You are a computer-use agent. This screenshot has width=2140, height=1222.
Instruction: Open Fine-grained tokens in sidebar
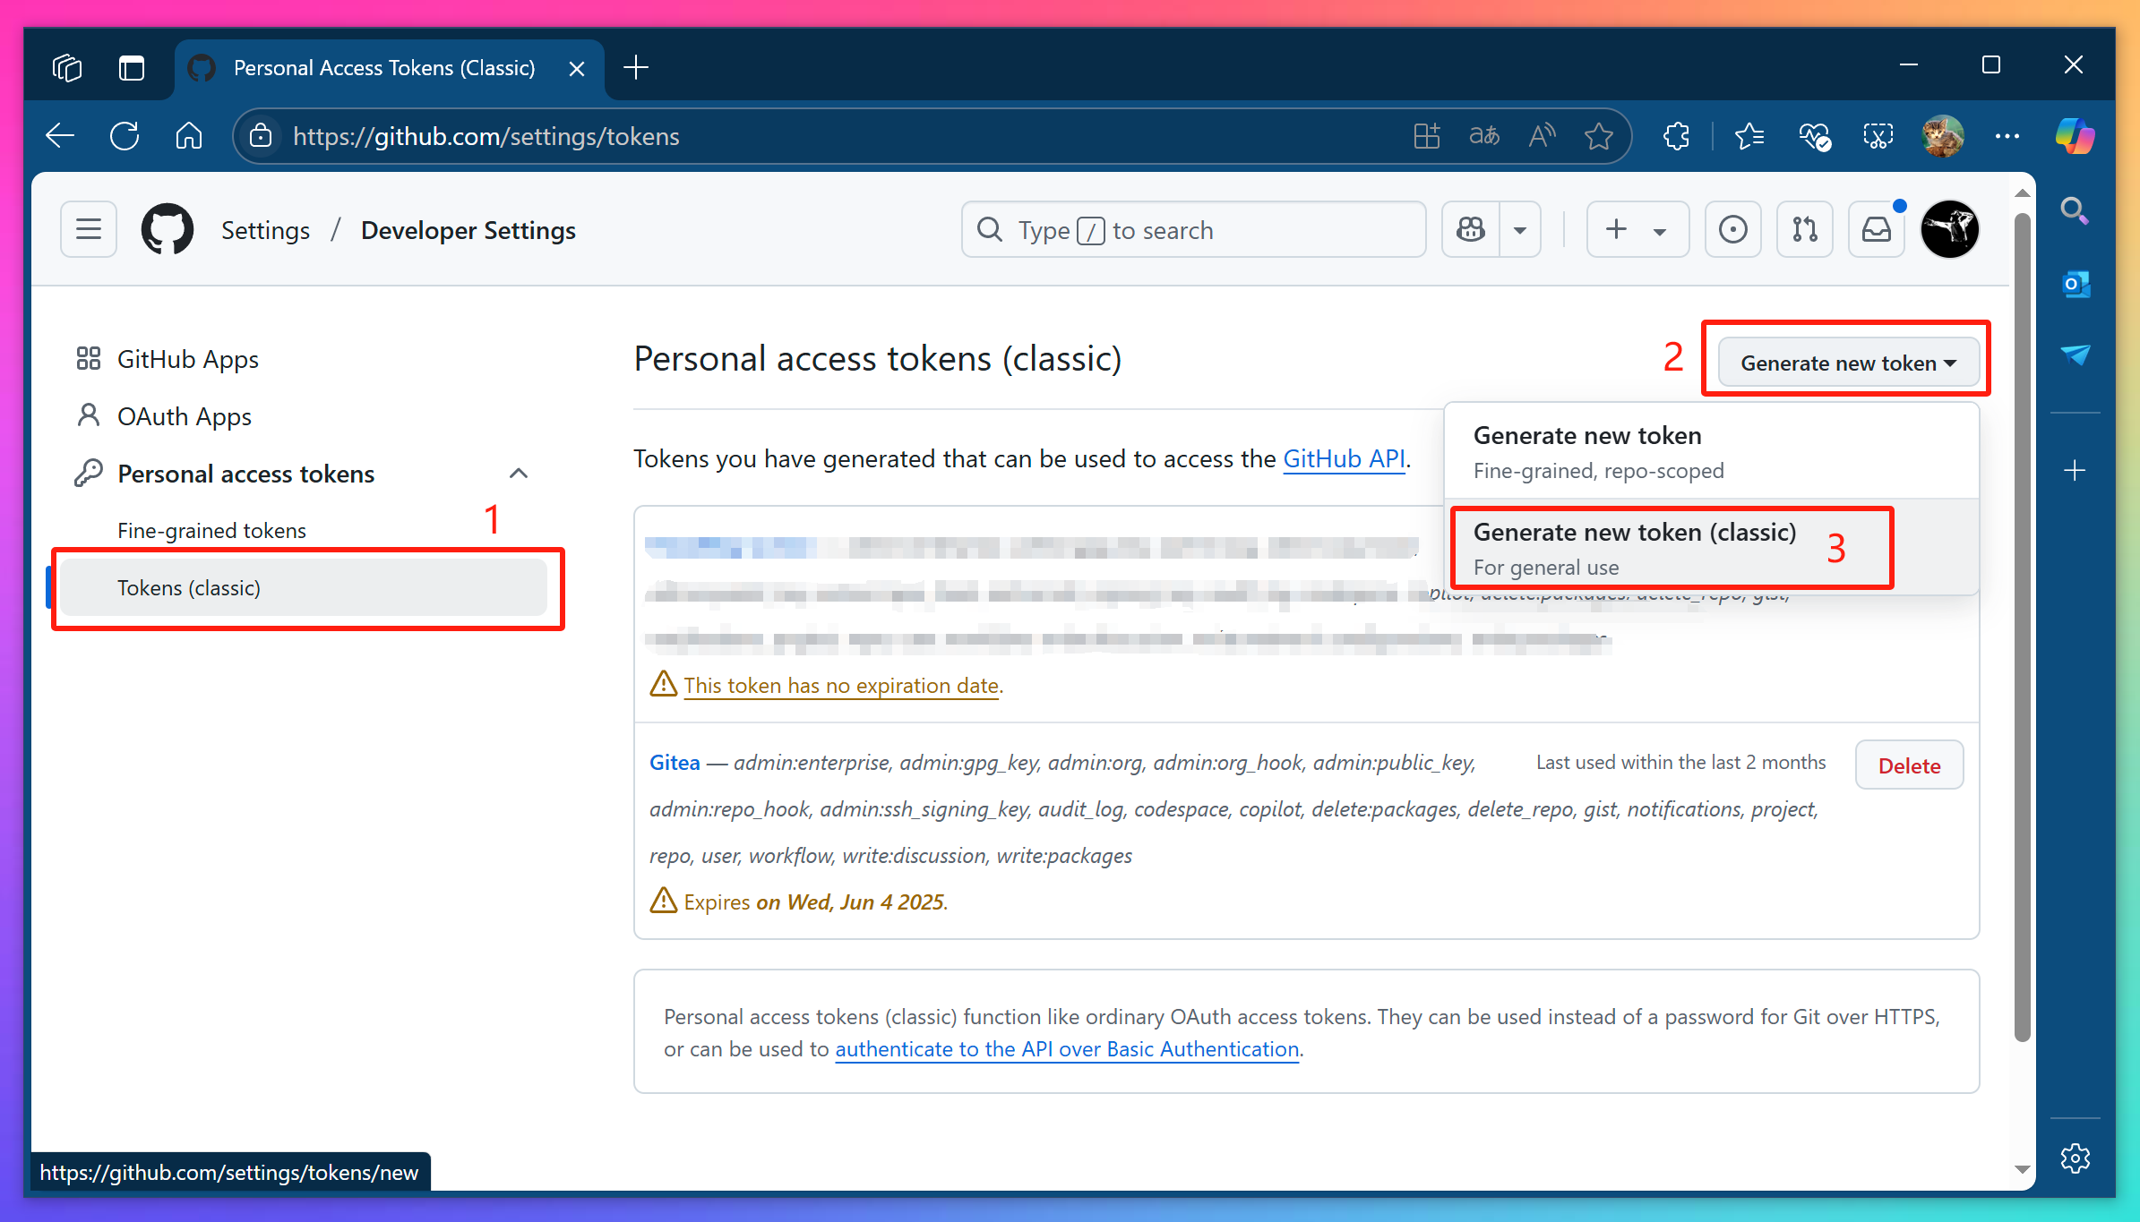[x=211, y=530]
